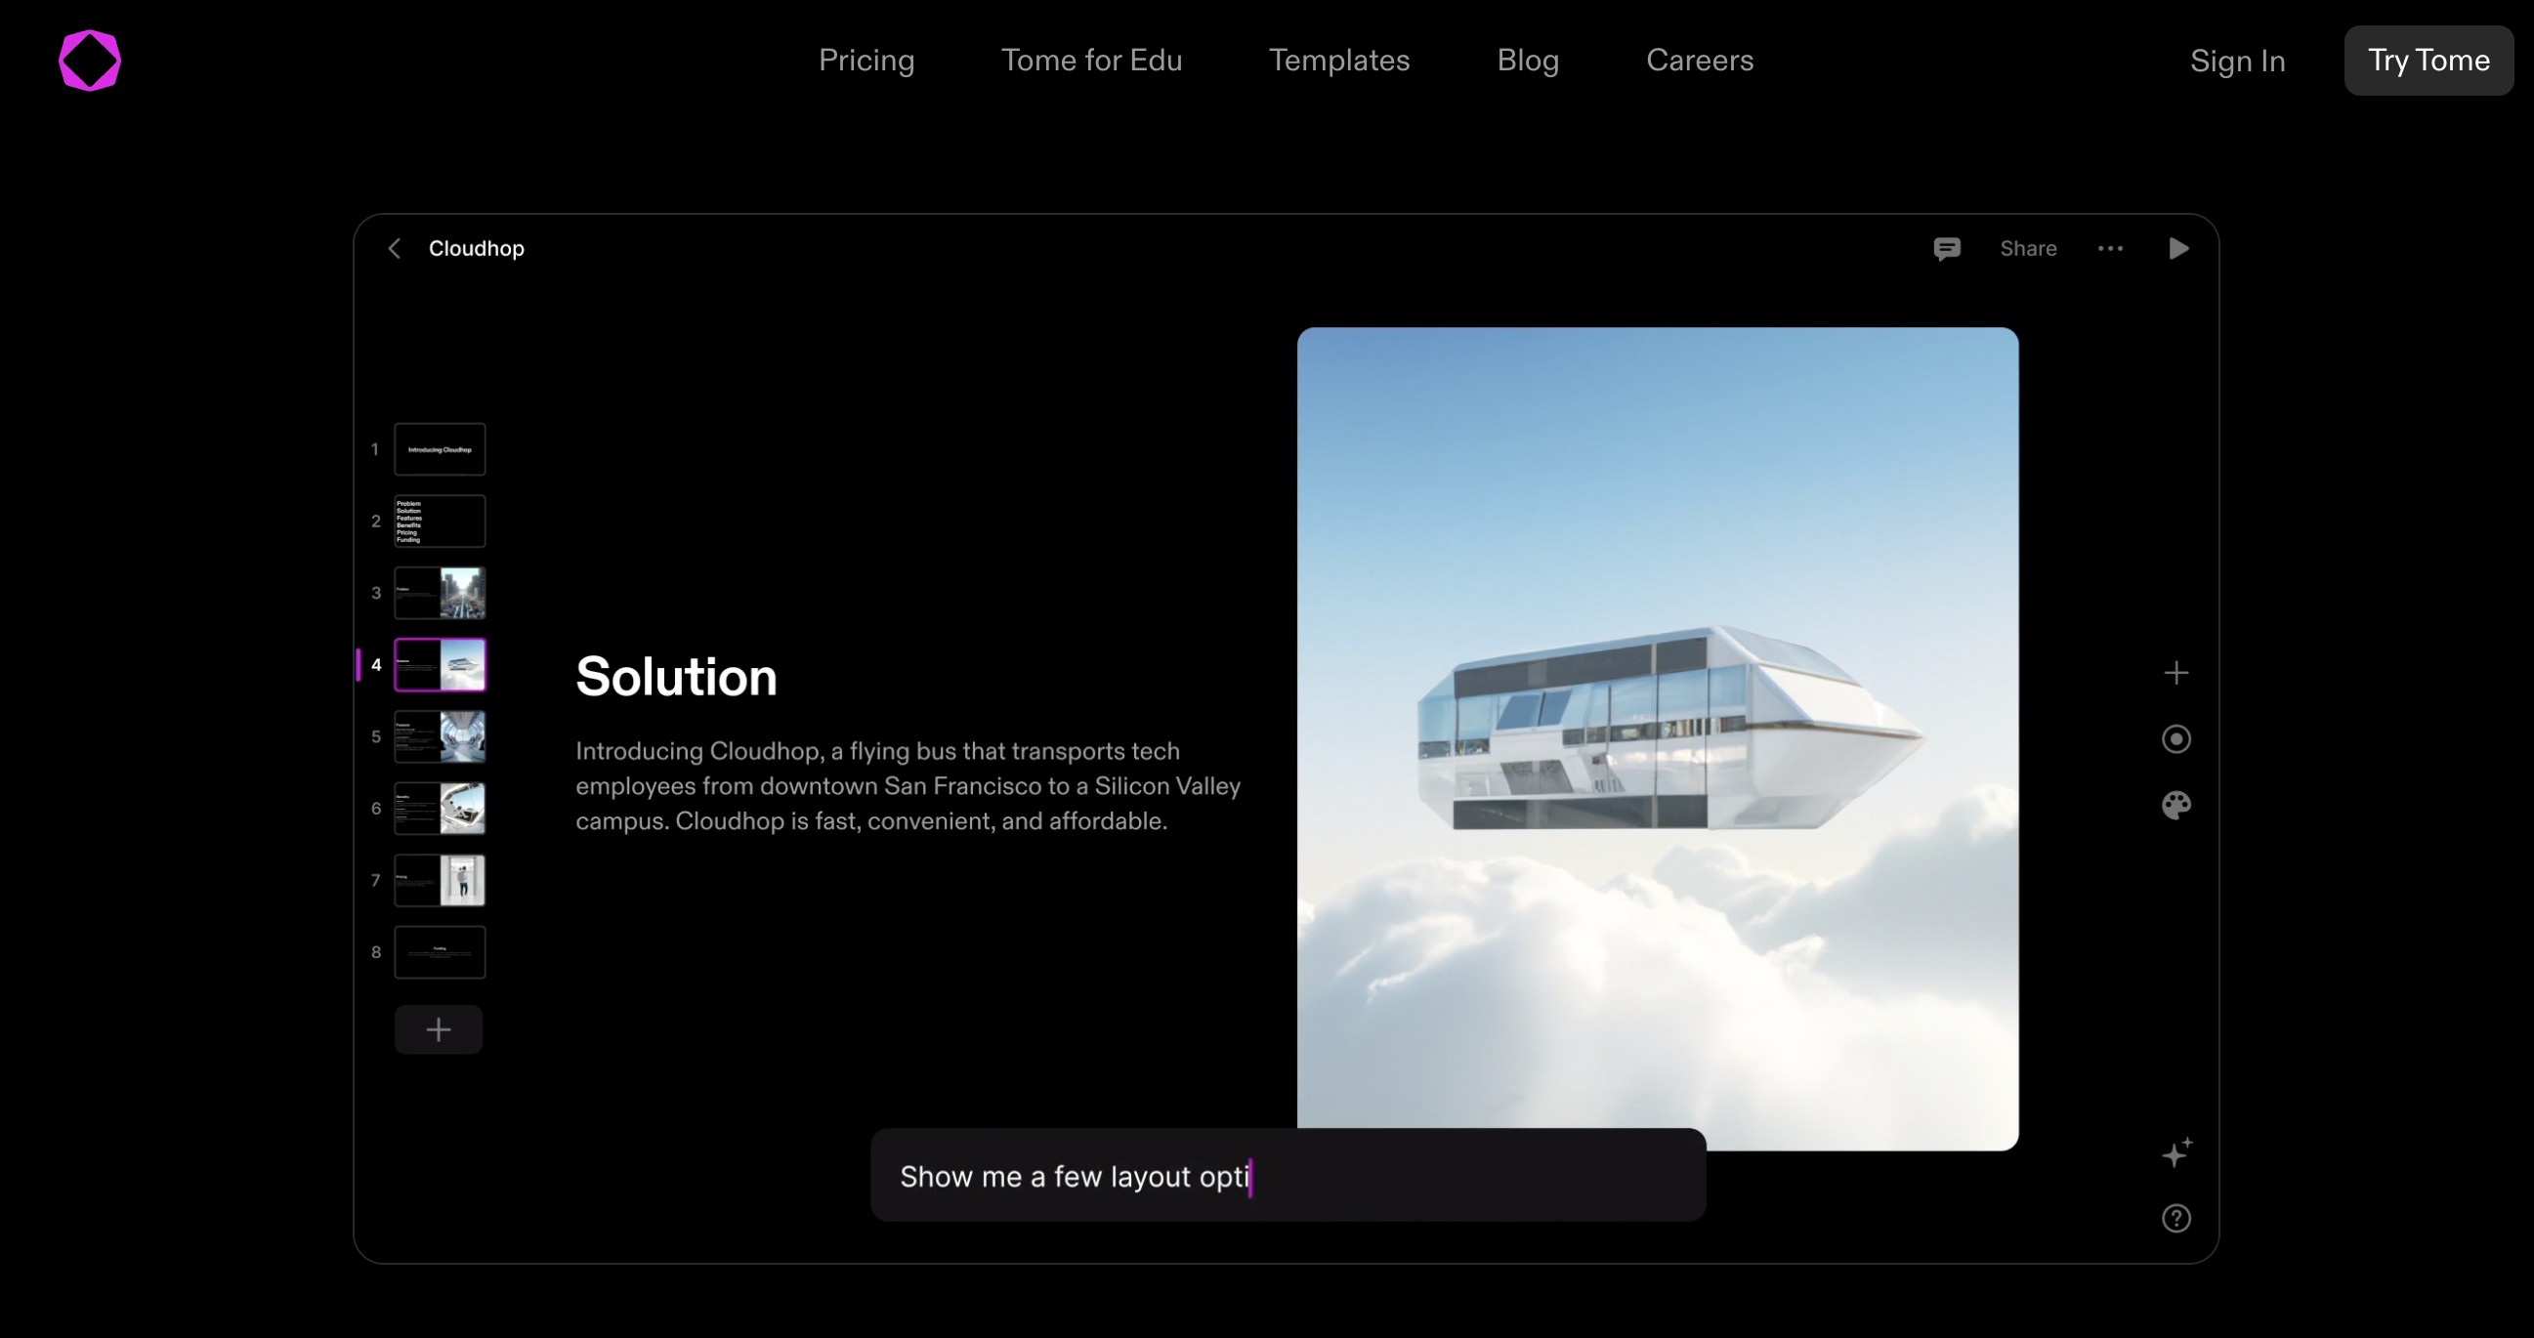
Task: Select slide 5 thumbnail in sidebar
Action: [x=439, y=733]
